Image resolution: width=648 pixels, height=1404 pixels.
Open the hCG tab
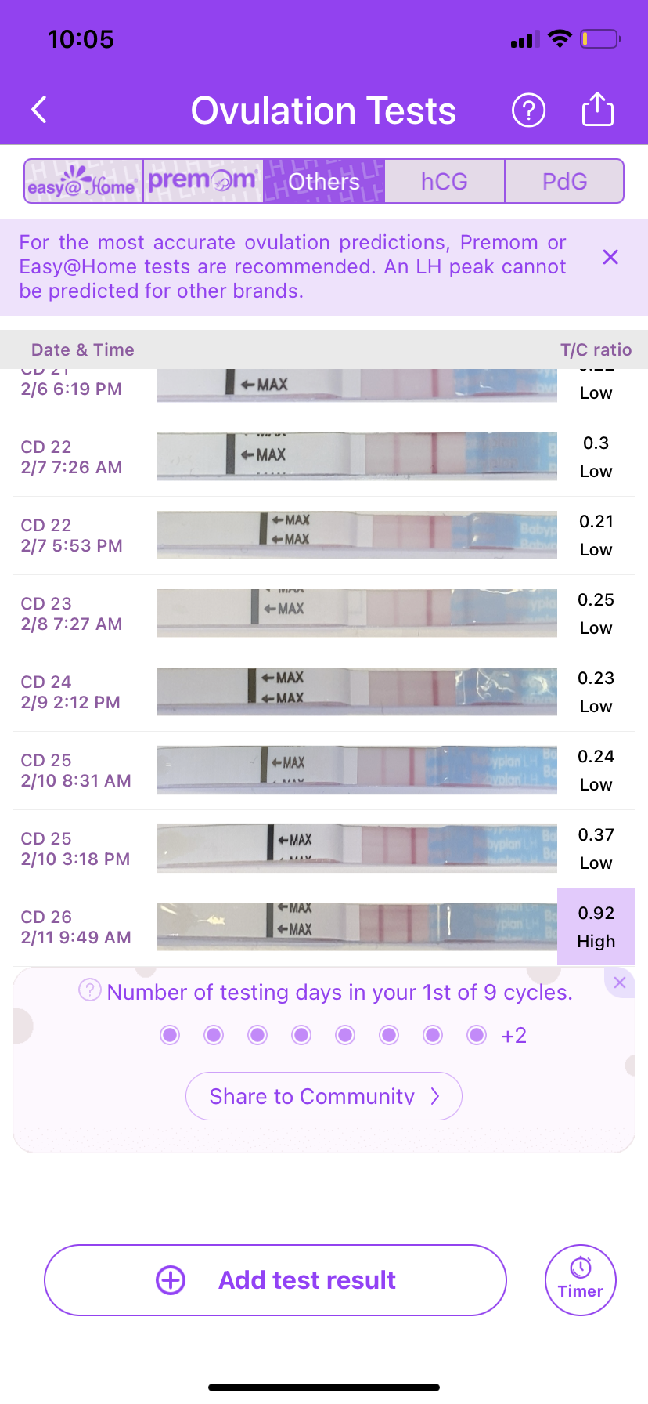pyautogui.click(x=444, y=182)
